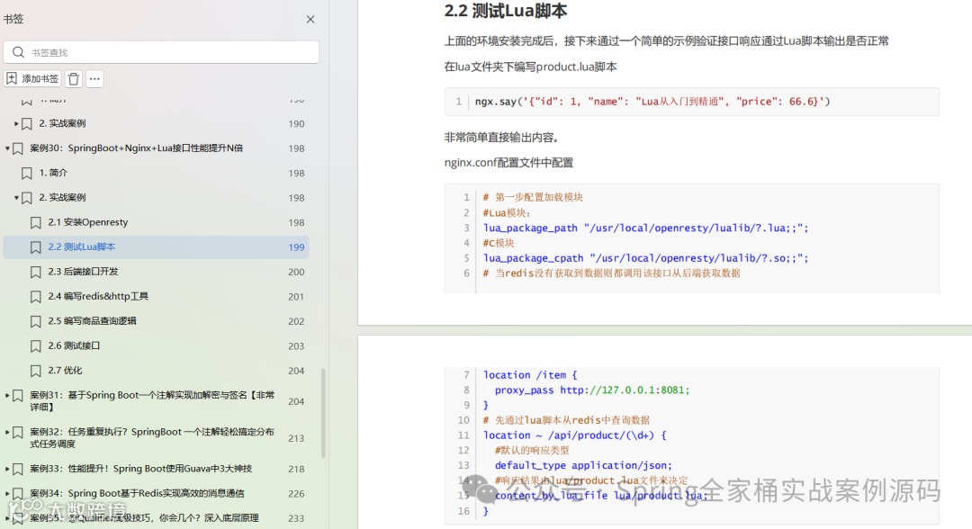Click the bookmark panel vertical scrollbar
The width and height of the screenshot is (972, 529).
pos(323,413)
